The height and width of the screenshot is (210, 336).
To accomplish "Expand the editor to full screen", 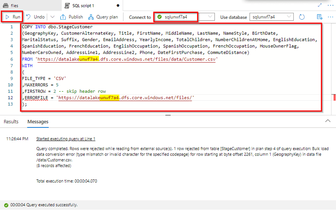I will (x=319, y=5).
